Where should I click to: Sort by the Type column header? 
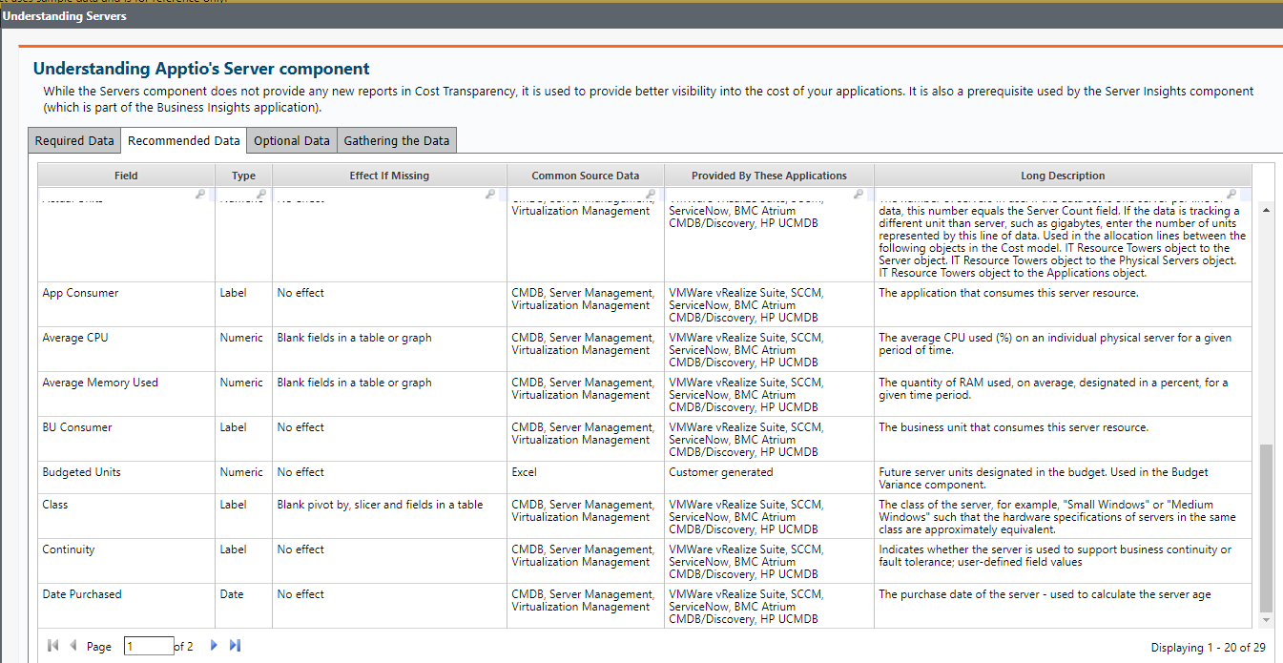click(x=244, y=176)
